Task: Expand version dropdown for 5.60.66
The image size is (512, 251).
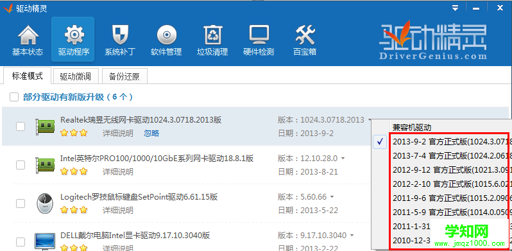Action: 332,197
